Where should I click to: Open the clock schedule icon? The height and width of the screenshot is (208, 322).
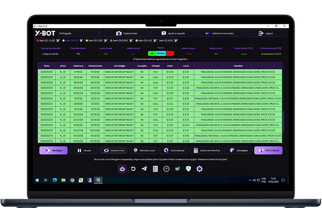pos(166,169)
